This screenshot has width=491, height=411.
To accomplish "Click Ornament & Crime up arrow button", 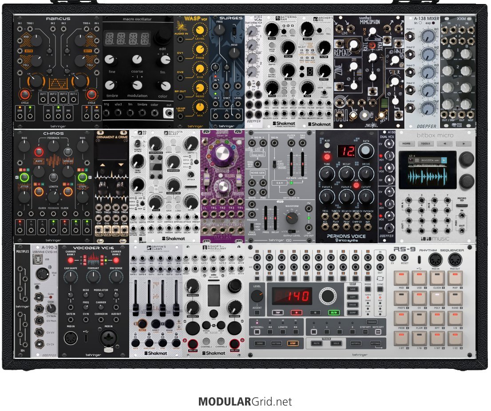I will click(103, 165).
